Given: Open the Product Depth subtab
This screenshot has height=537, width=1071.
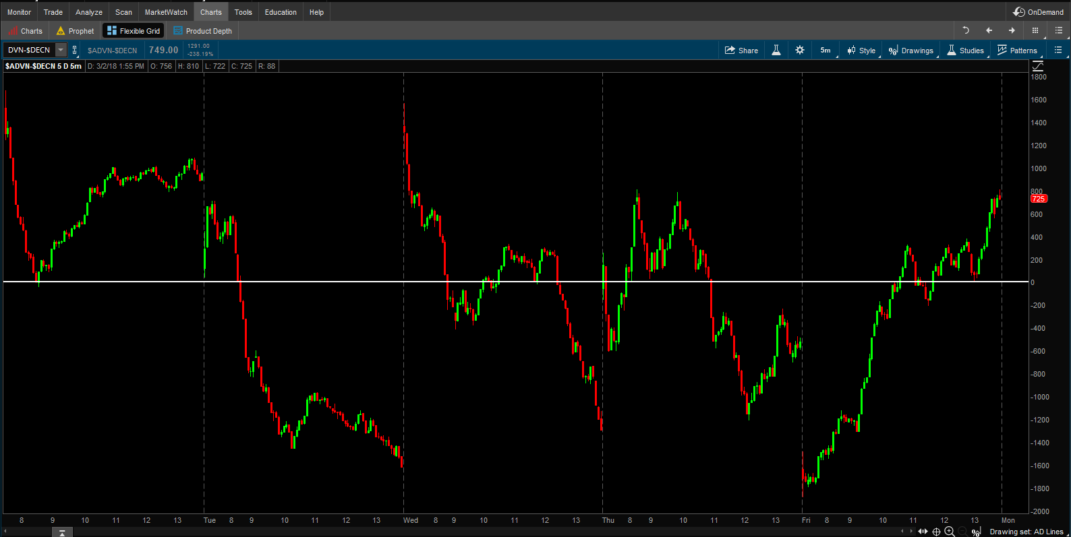Looking at the screenshot, I should [202, 31].
